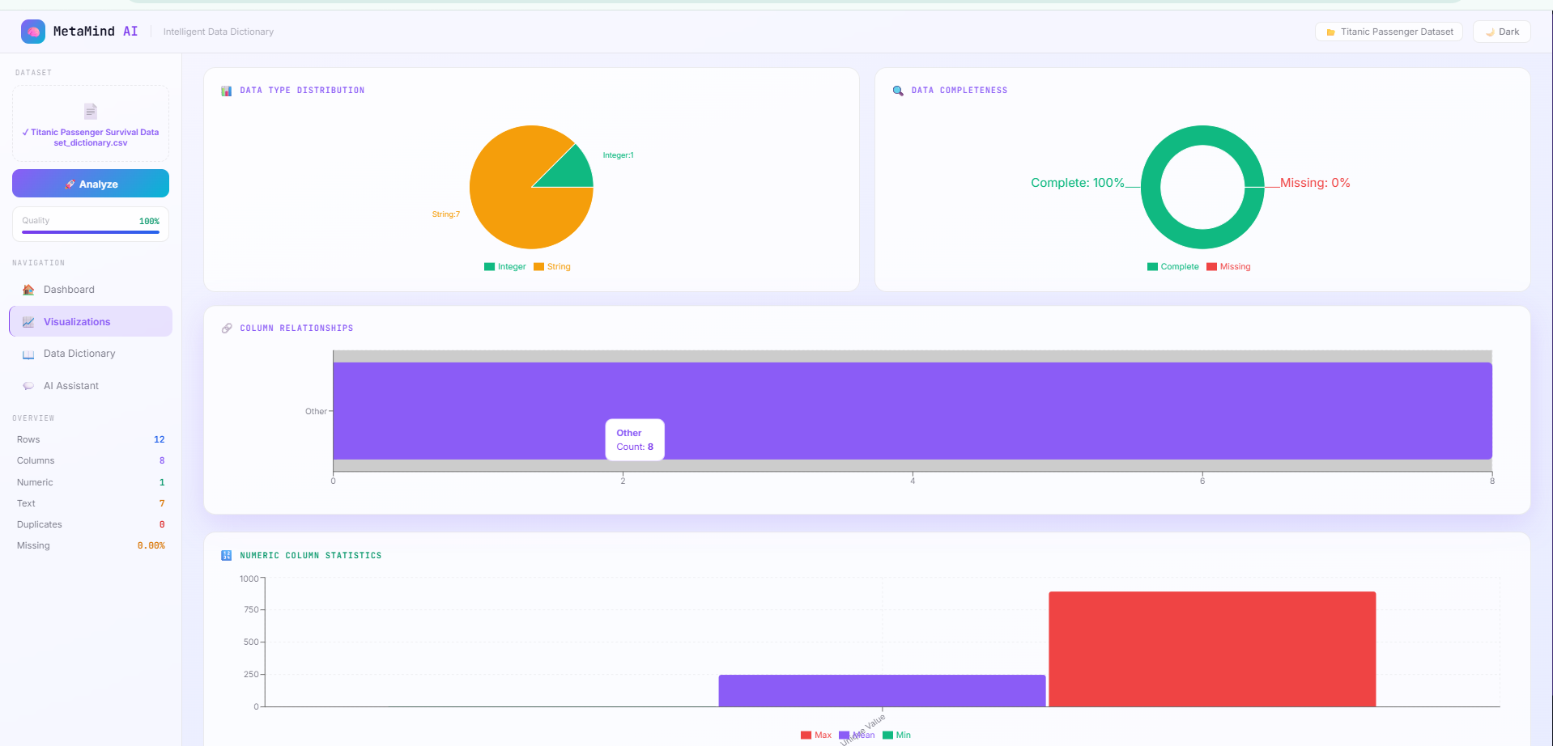Toggle Missing legend in completeness chart

coord(1228,267)
